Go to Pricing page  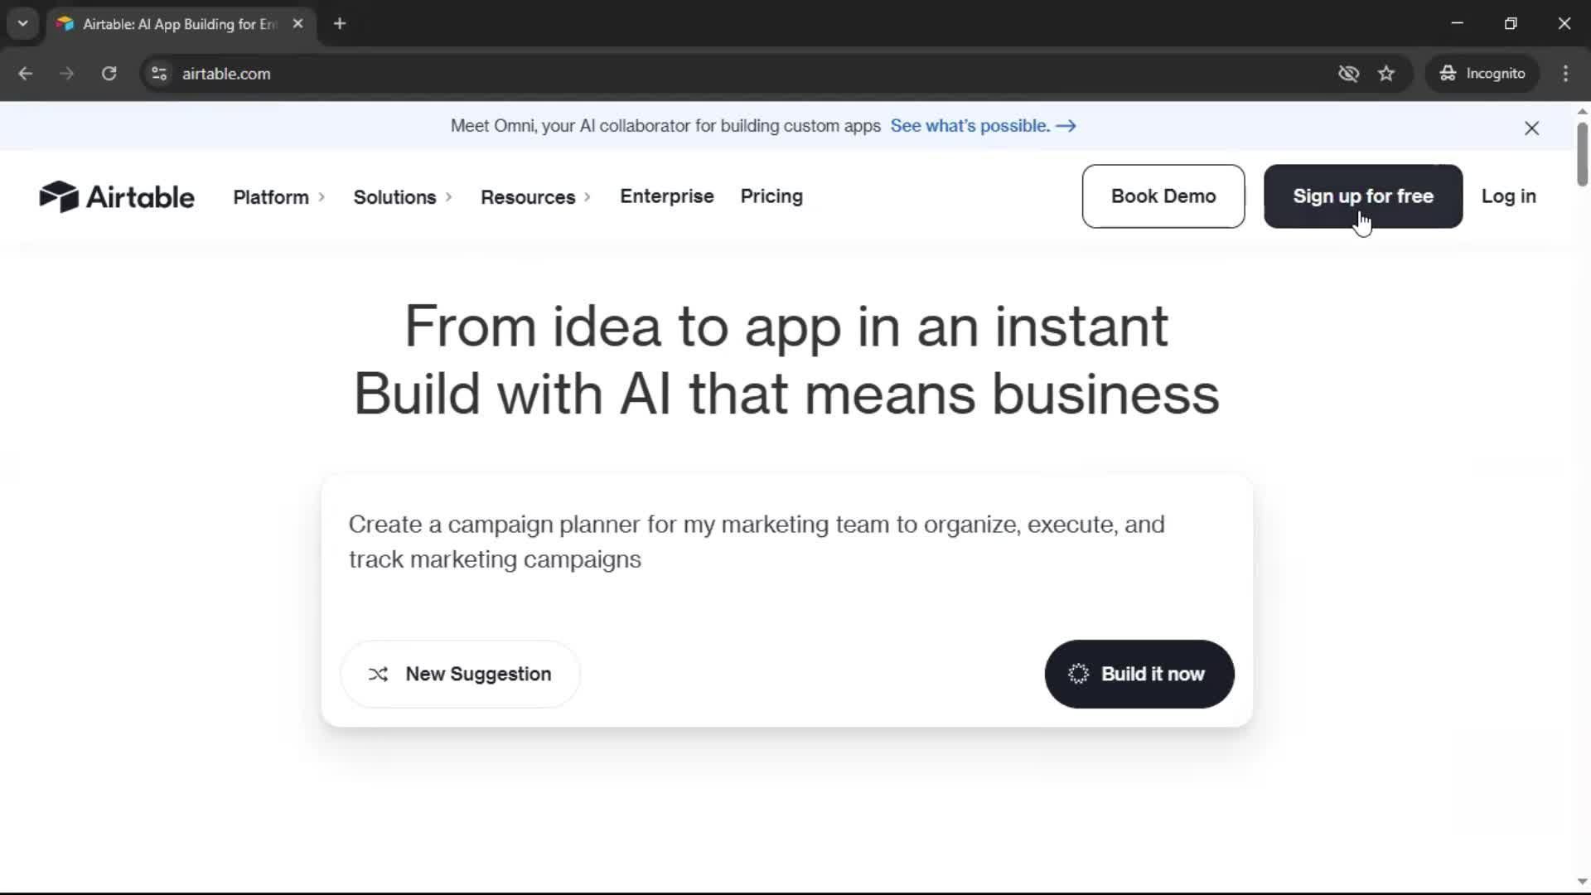click(771, 196)
